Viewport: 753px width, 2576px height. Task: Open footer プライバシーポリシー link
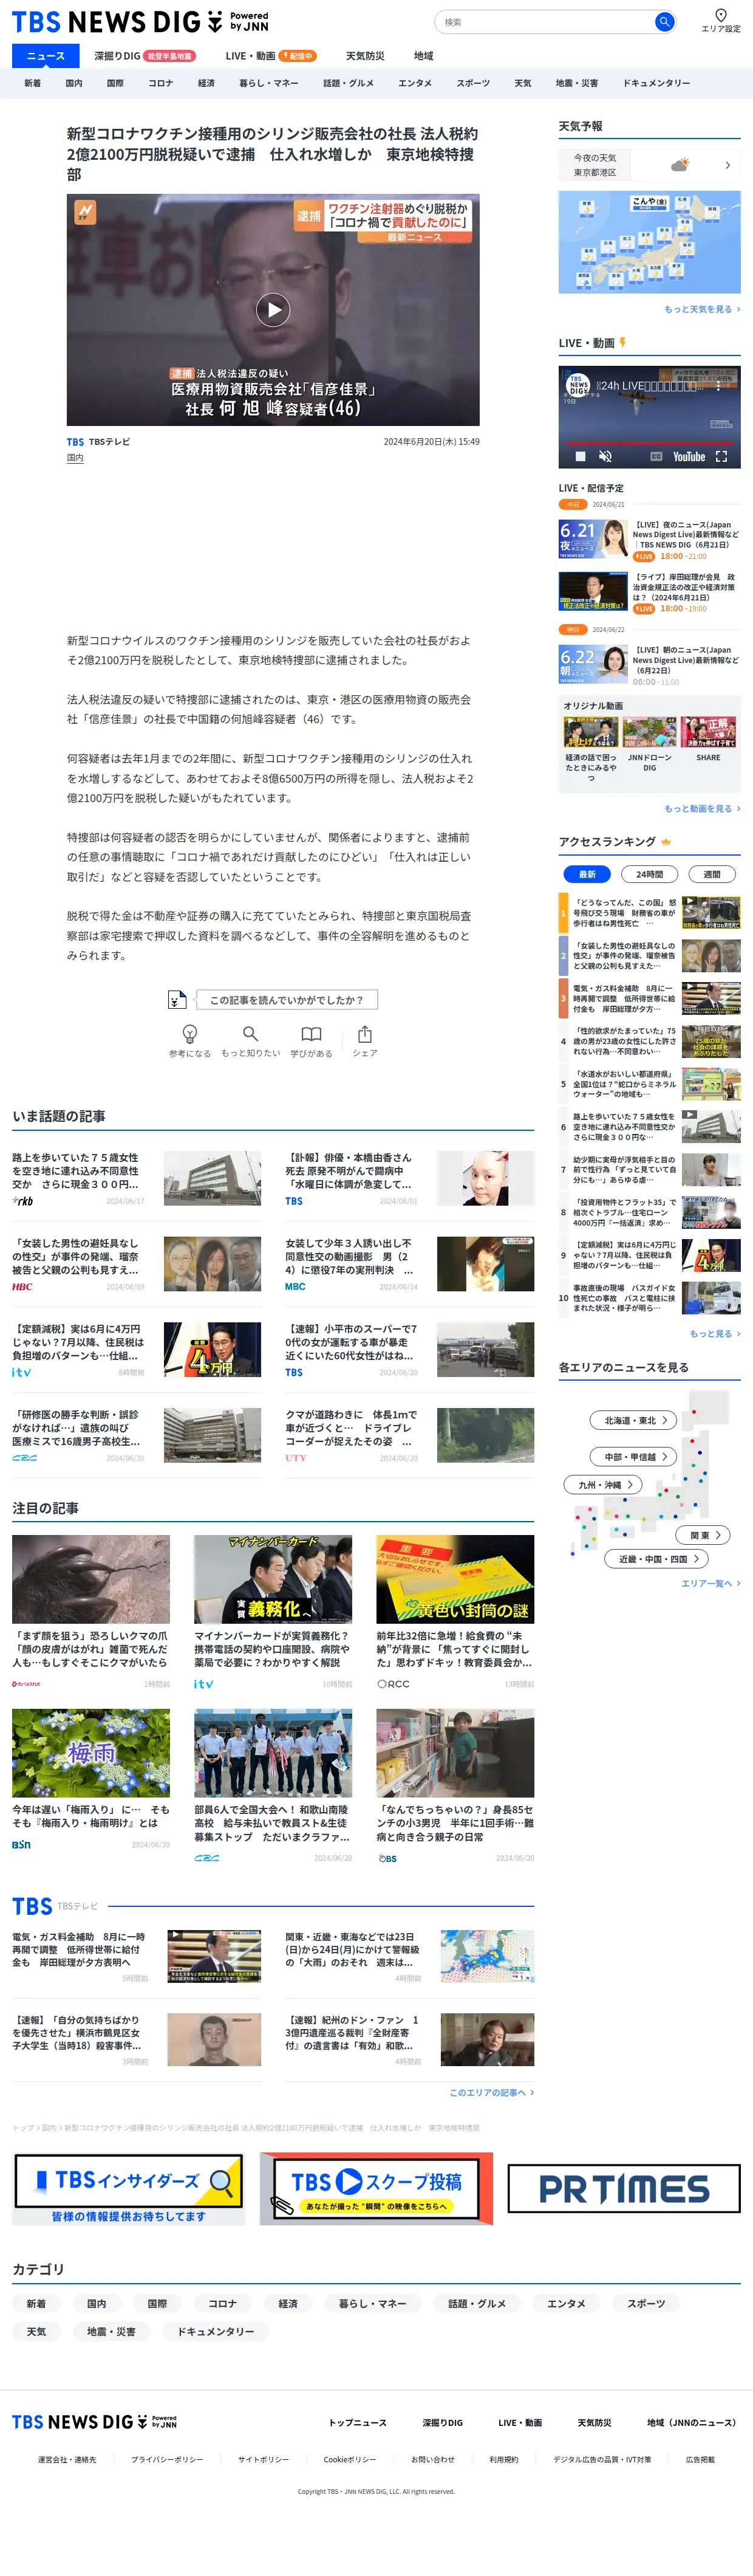167,2459
